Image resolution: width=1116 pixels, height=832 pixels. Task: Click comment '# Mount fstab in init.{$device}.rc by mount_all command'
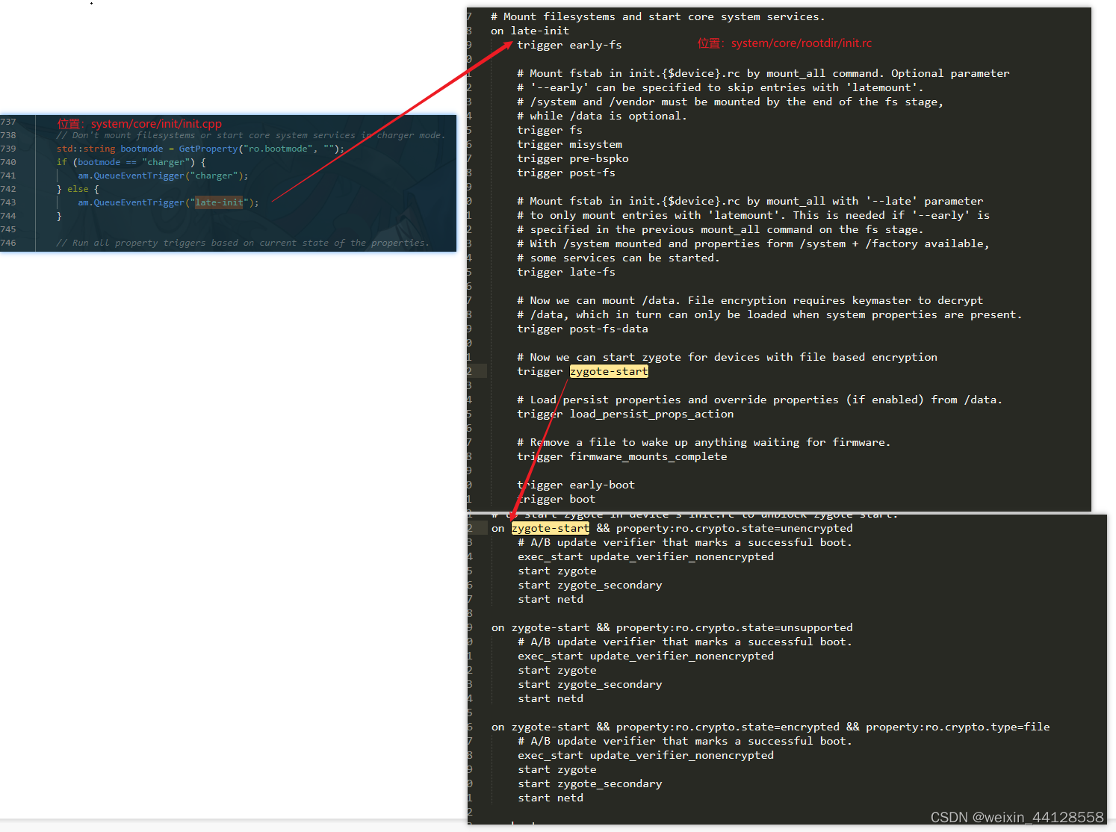click(x=763, y=73)
